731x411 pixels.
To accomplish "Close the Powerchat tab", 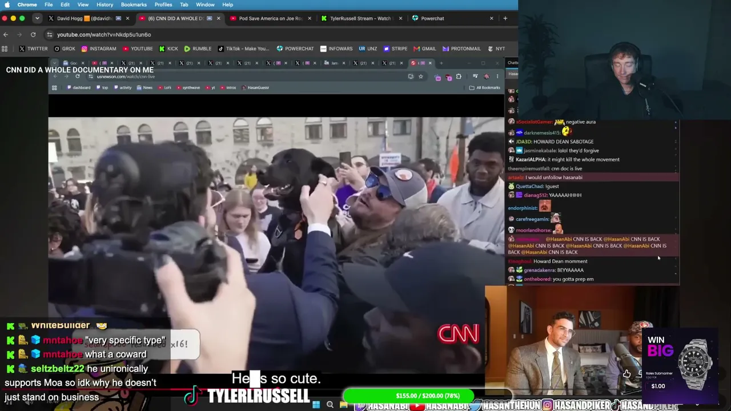I will tap(491, 18).
